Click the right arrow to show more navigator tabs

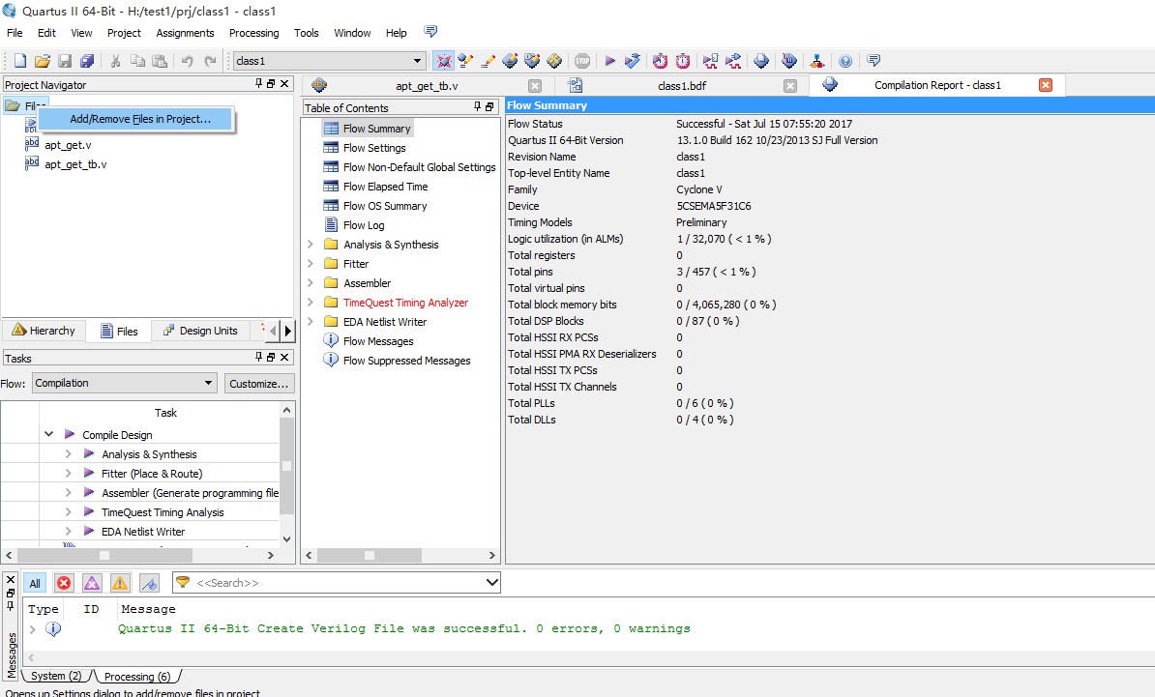pos(288,332)
